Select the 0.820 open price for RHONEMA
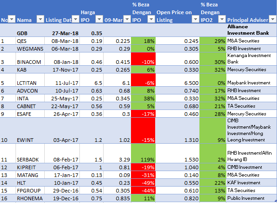The height and width of the screenshot is (203, 277). 178,198
